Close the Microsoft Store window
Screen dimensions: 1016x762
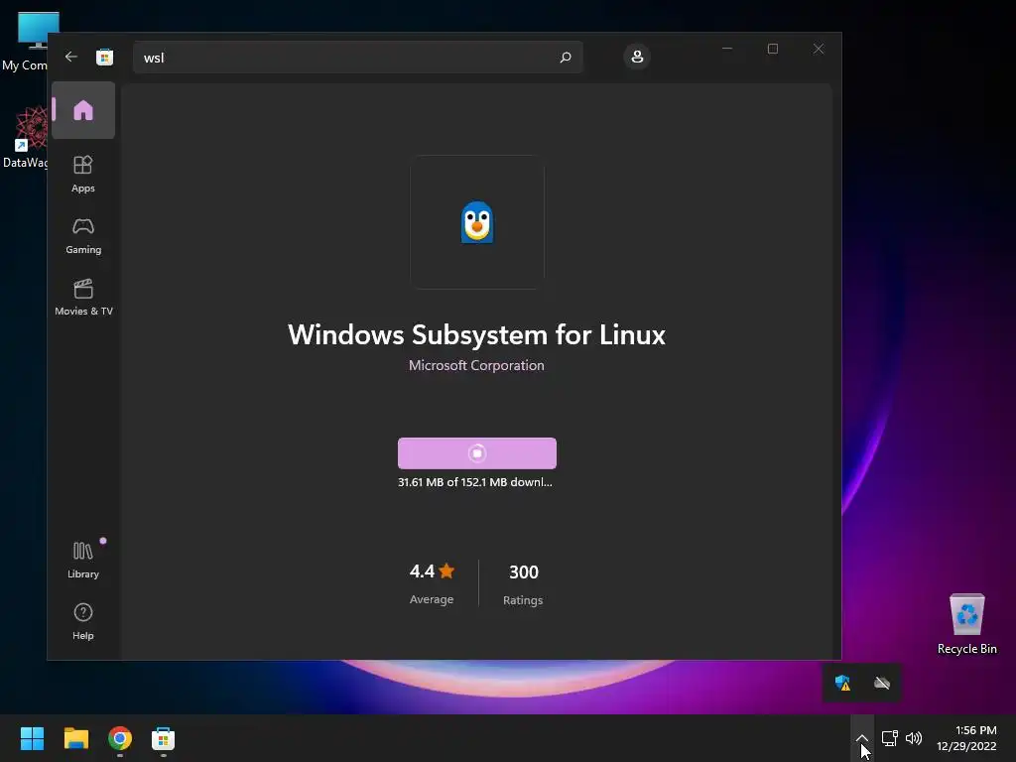pyautogui.click(x=819, y=49)
